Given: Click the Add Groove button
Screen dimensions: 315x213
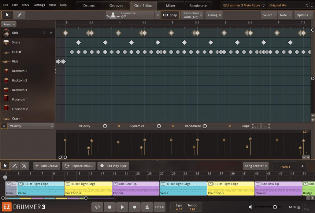Looking at the screenshot, I should pos(47,166).
